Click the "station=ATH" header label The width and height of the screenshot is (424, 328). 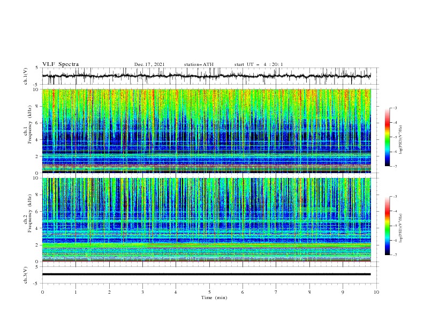coord(199,64)
